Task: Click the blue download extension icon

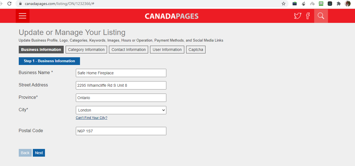Action: tap(330, 4)
